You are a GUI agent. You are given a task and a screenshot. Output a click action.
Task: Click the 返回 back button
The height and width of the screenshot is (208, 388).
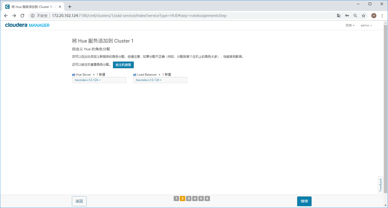click(79, 201)
